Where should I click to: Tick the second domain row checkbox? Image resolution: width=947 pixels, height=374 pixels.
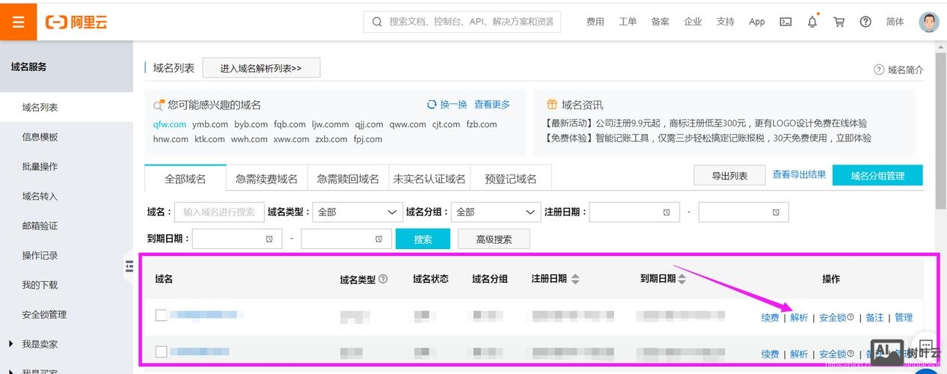[161, 352]
